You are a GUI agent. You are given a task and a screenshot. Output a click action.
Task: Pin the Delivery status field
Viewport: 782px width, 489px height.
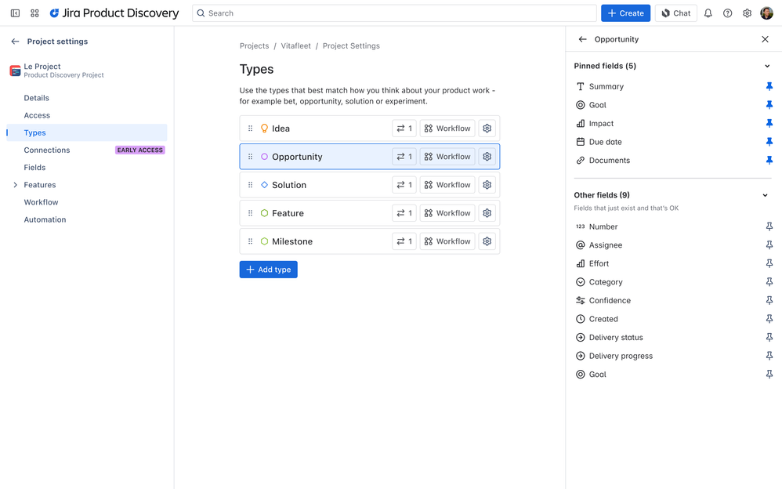tap(769, 338)
